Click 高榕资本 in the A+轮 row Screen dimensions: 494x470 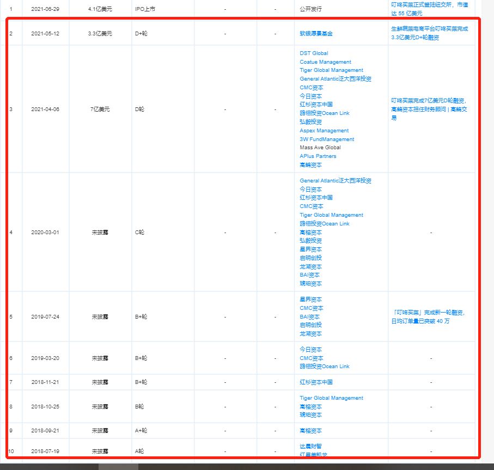[310, 431]
